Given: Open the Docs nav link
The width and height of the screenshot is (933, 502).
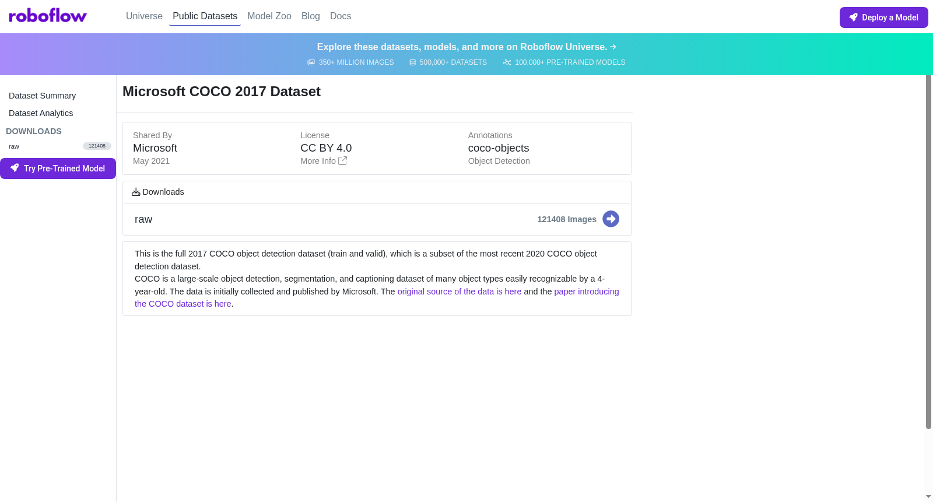Looking at the screenshot, I should point(341,16).
